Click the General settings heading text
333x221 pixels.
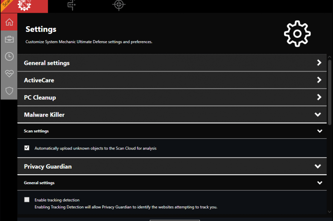[47, 63]
